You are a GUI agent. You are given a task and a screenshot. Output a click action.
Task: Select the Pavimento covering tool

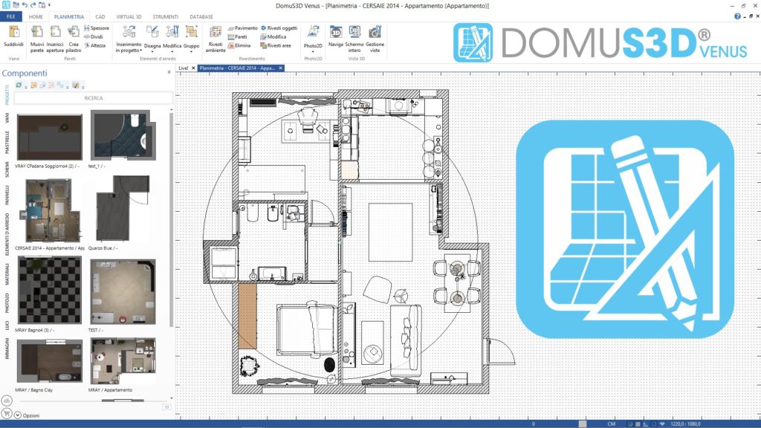243,28
